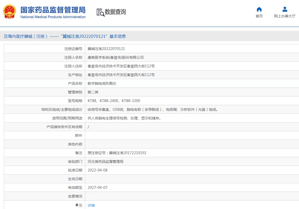
Task: Select approval department 河北省药品监督管理局
Action: click(105, 162)
